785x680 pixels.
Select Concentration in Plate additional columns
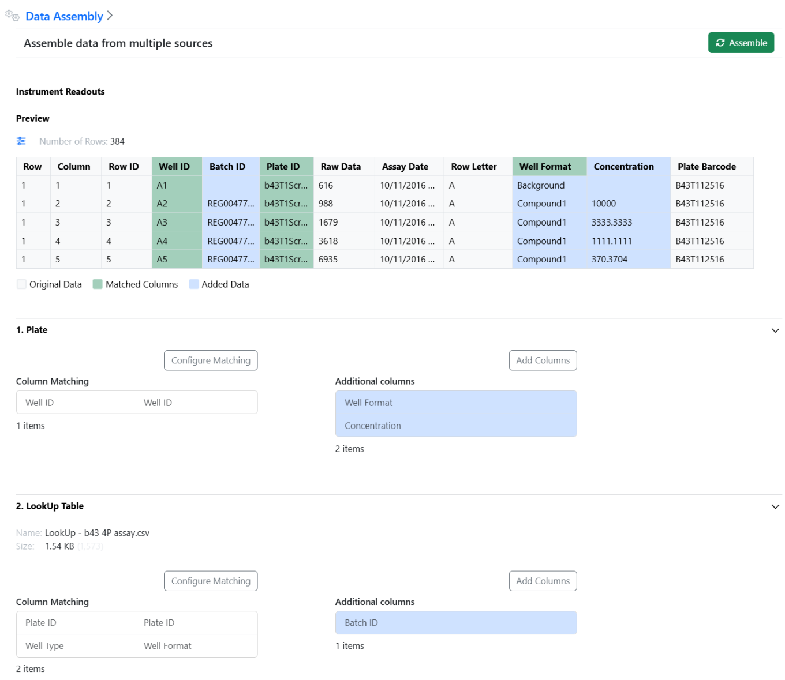point(456,426)
